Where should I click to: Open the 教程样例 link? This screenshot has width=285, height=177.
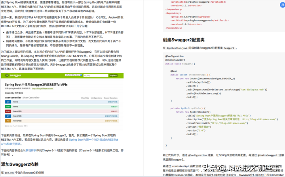31,151
